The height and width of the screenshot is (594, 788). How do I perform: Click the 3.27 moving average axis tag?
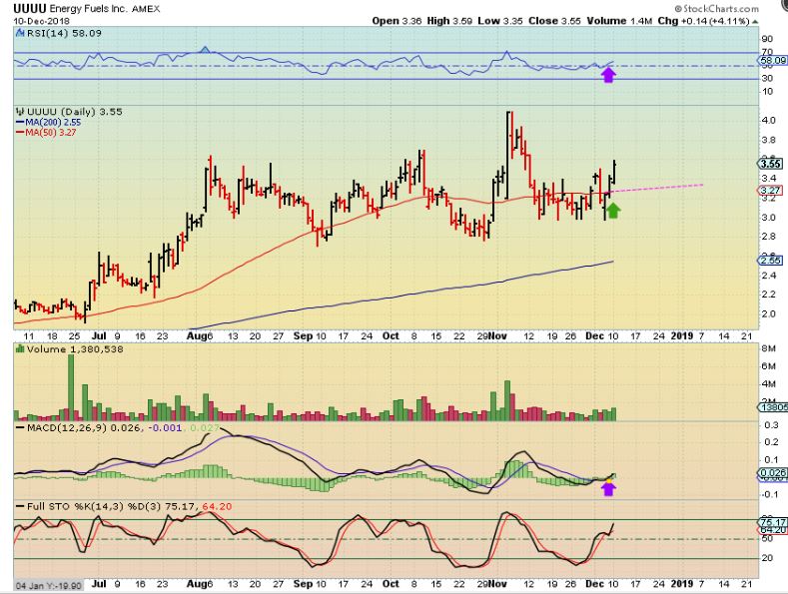[x=769, y=191]
